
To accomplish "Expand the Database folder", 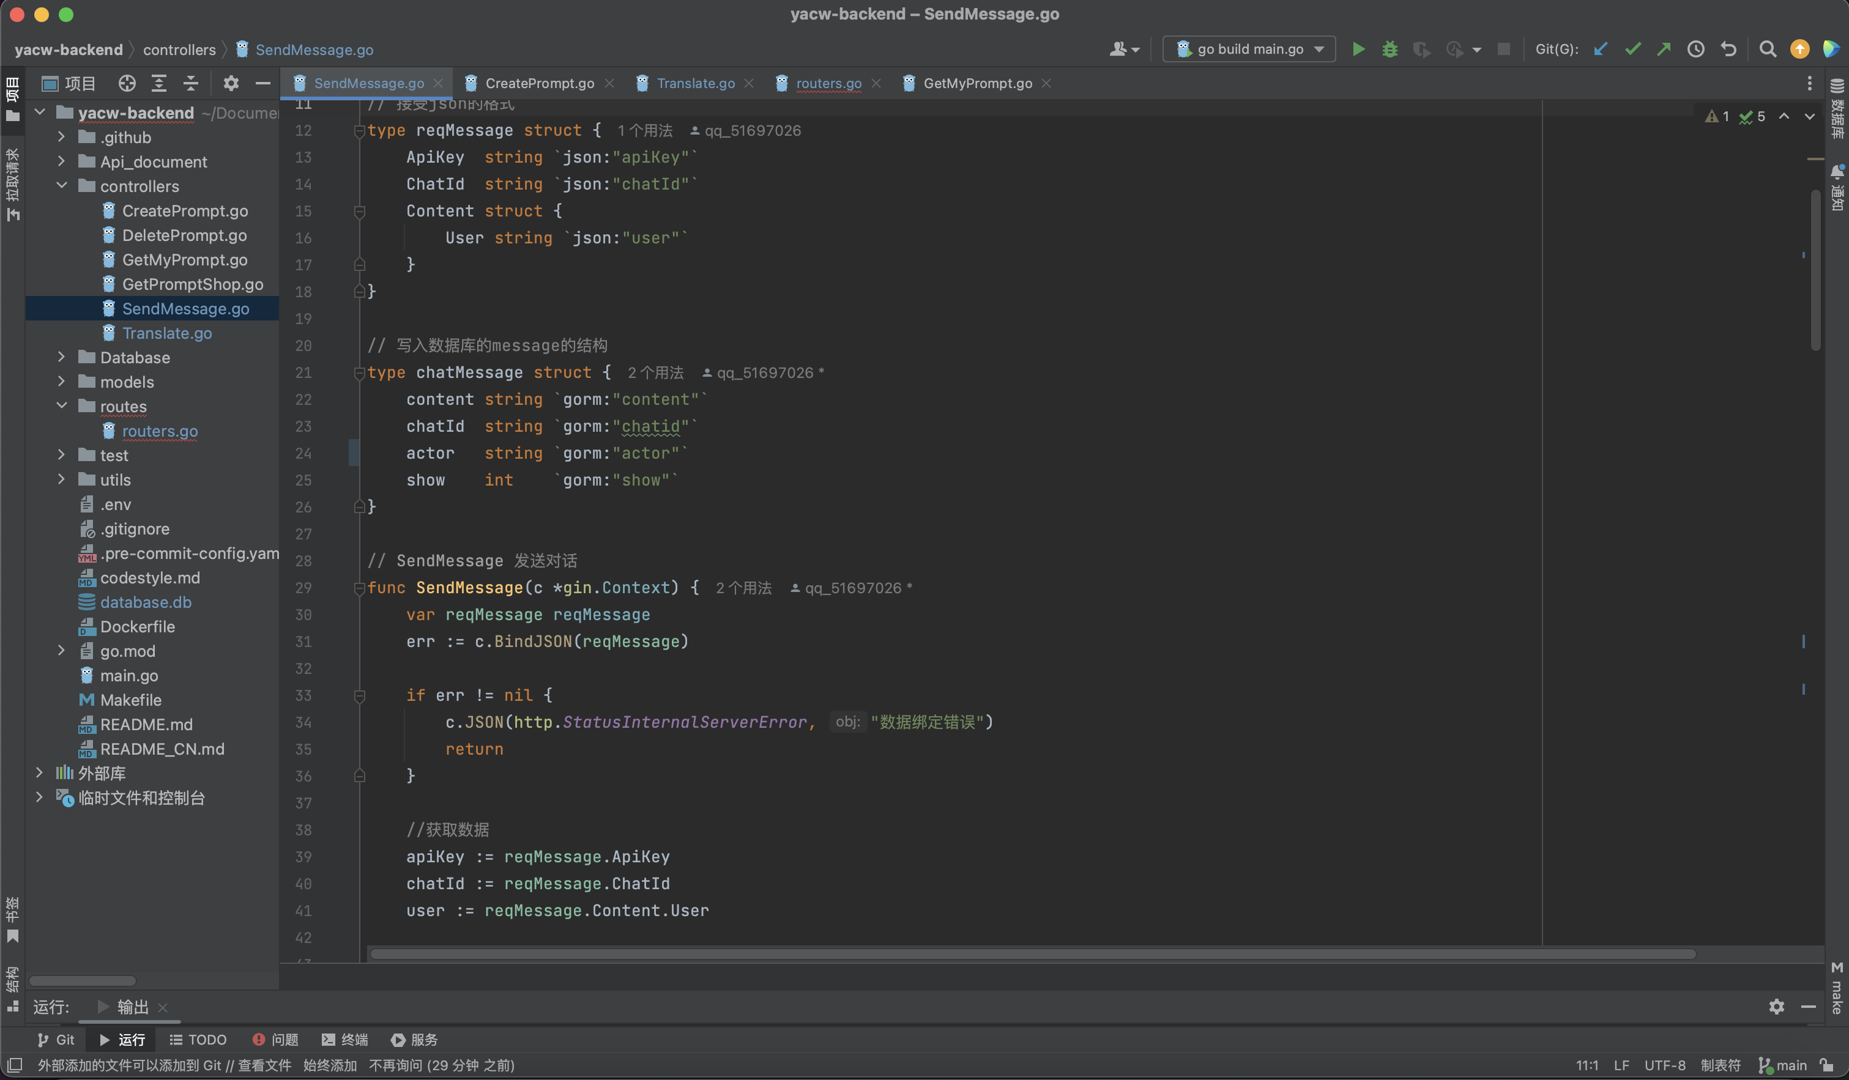I will (x=62, y=358).
